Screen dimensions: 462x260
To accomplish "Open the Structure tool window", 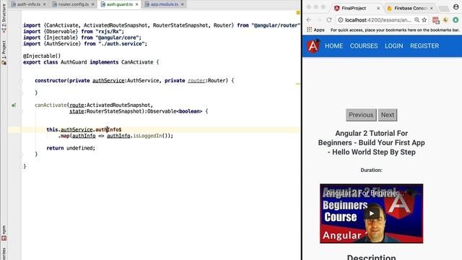I will (x=4, y=17).
